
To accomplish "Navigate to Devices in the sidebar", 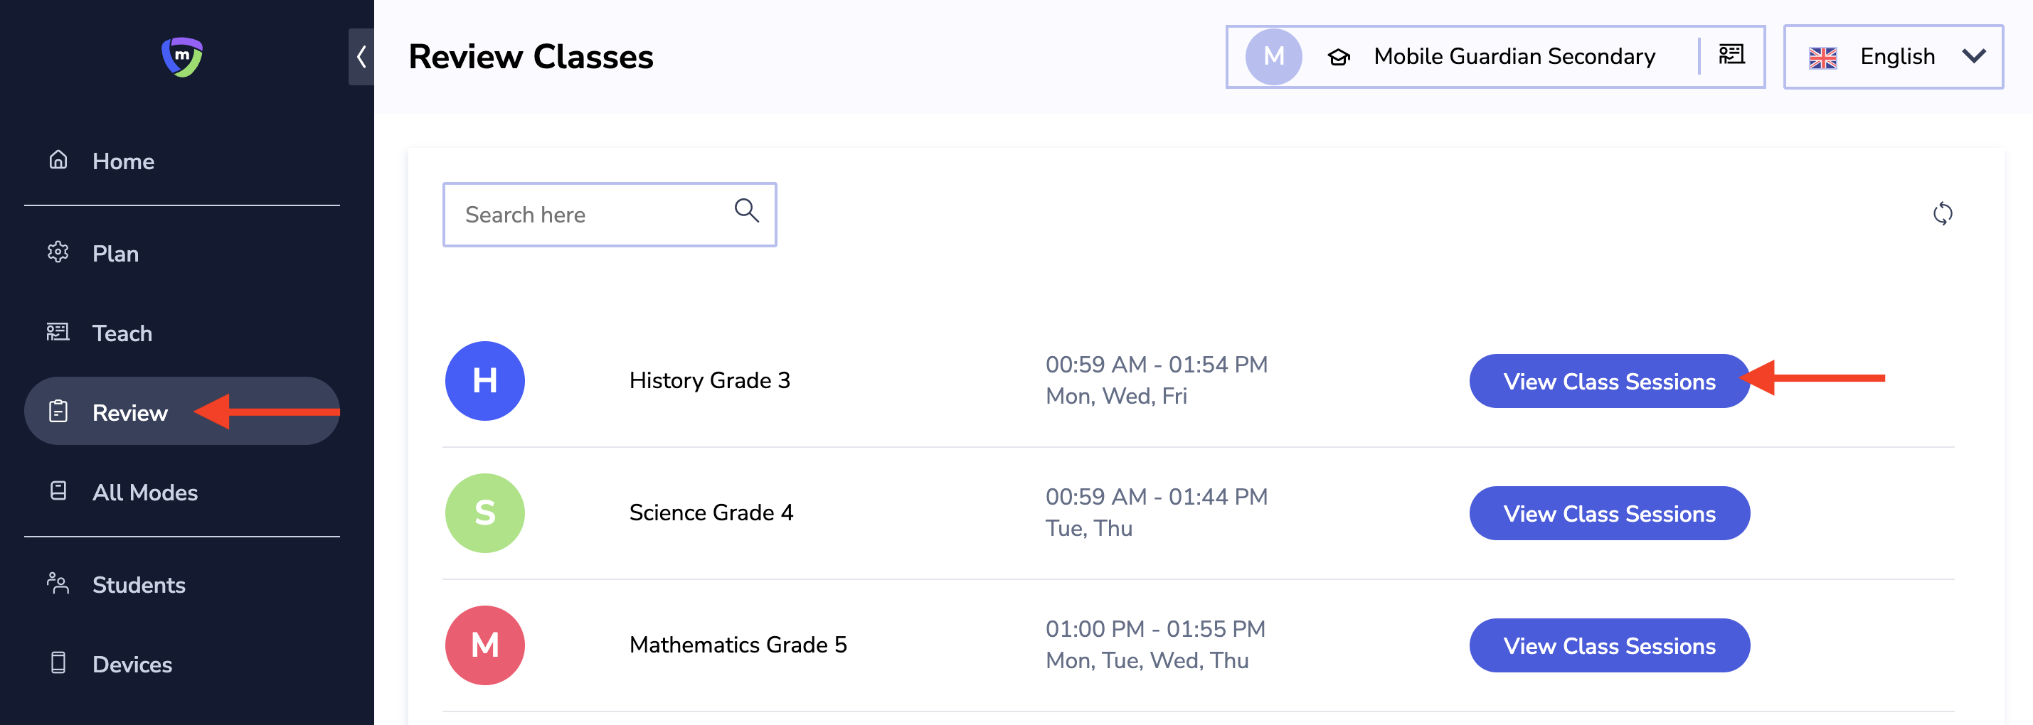I will click(x=132, y=665).
